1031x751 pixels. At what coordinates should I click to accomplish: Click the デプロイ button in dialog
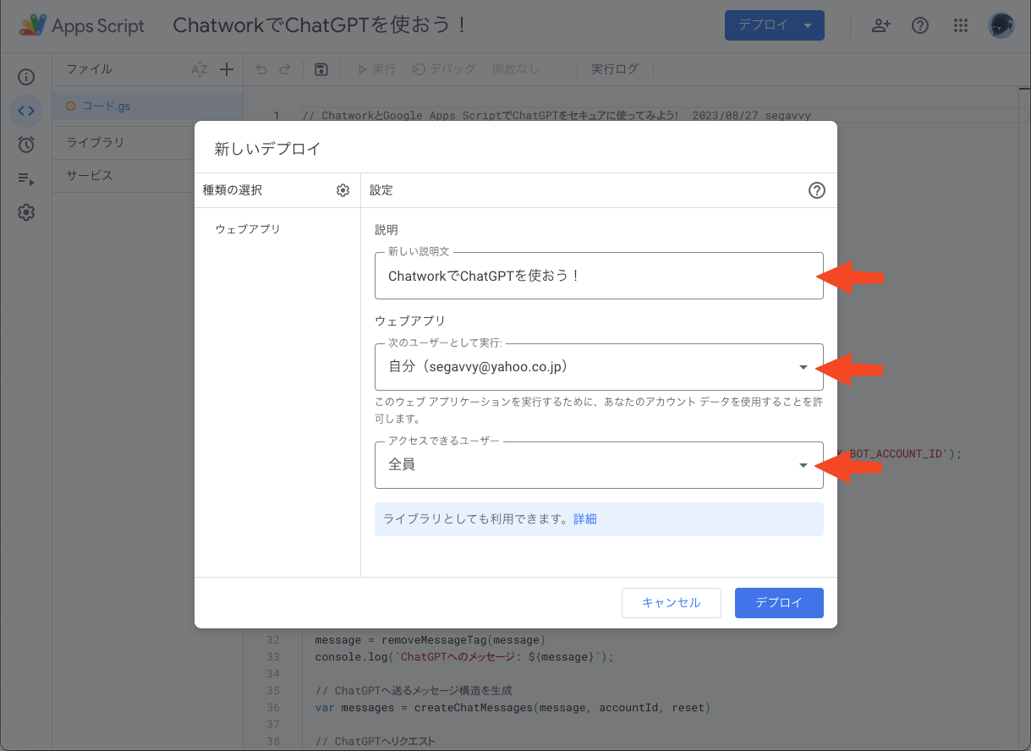(x=779, y=603)
